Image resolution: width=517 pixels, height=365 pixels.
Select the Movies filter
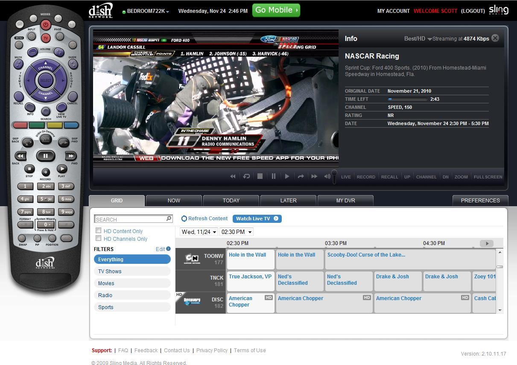(x=132, y=283)
